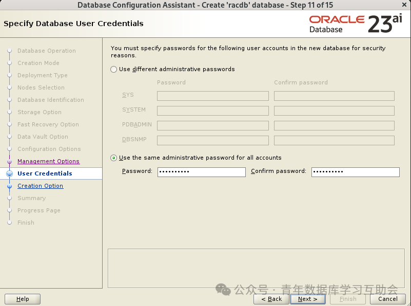Image resolution: width=411 pixels, height=306 pixels.
Task: Click the 'Data Vault Option' step label
Action: point(43,137)
